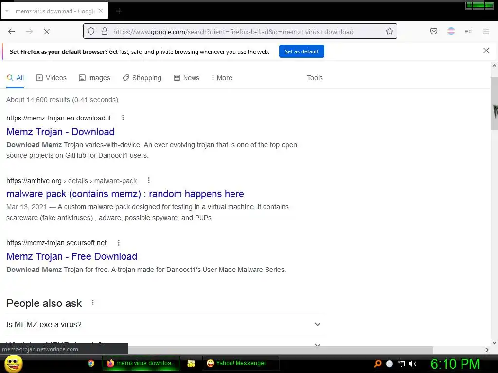Launch Chrome from the taskbar
Viewport: 498px width, 373px height.
click(x=91, y=363)
